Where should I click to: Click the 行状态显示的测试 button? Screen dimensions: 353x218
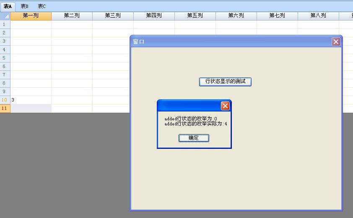225,82
